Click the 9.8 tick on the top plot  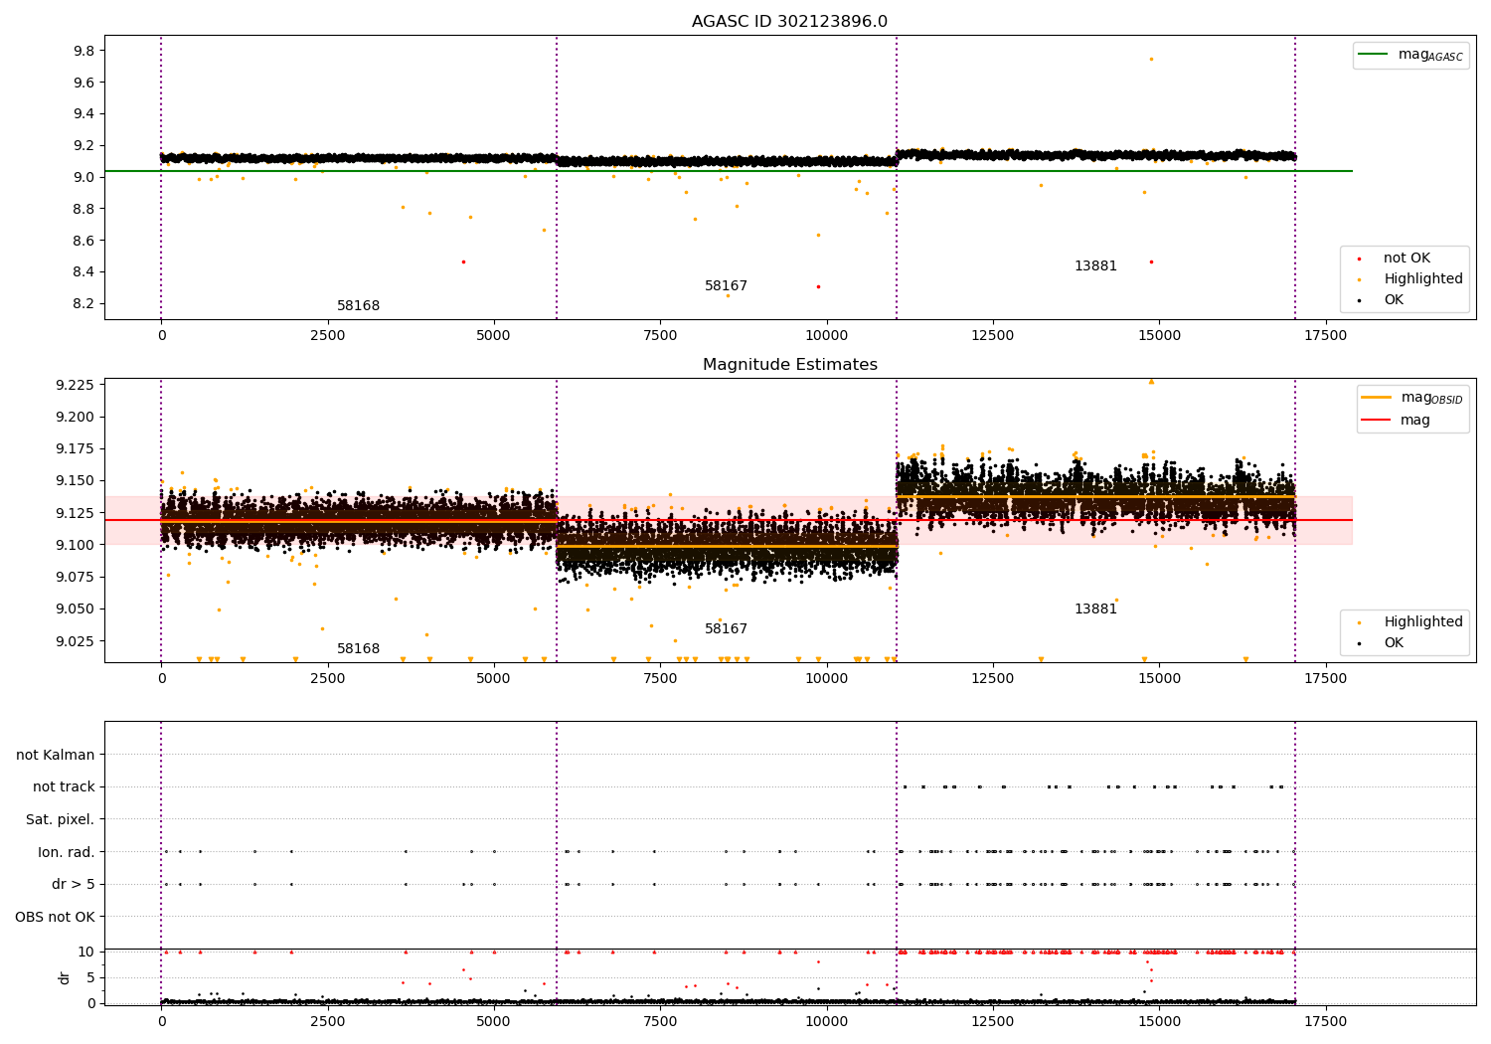83,51
